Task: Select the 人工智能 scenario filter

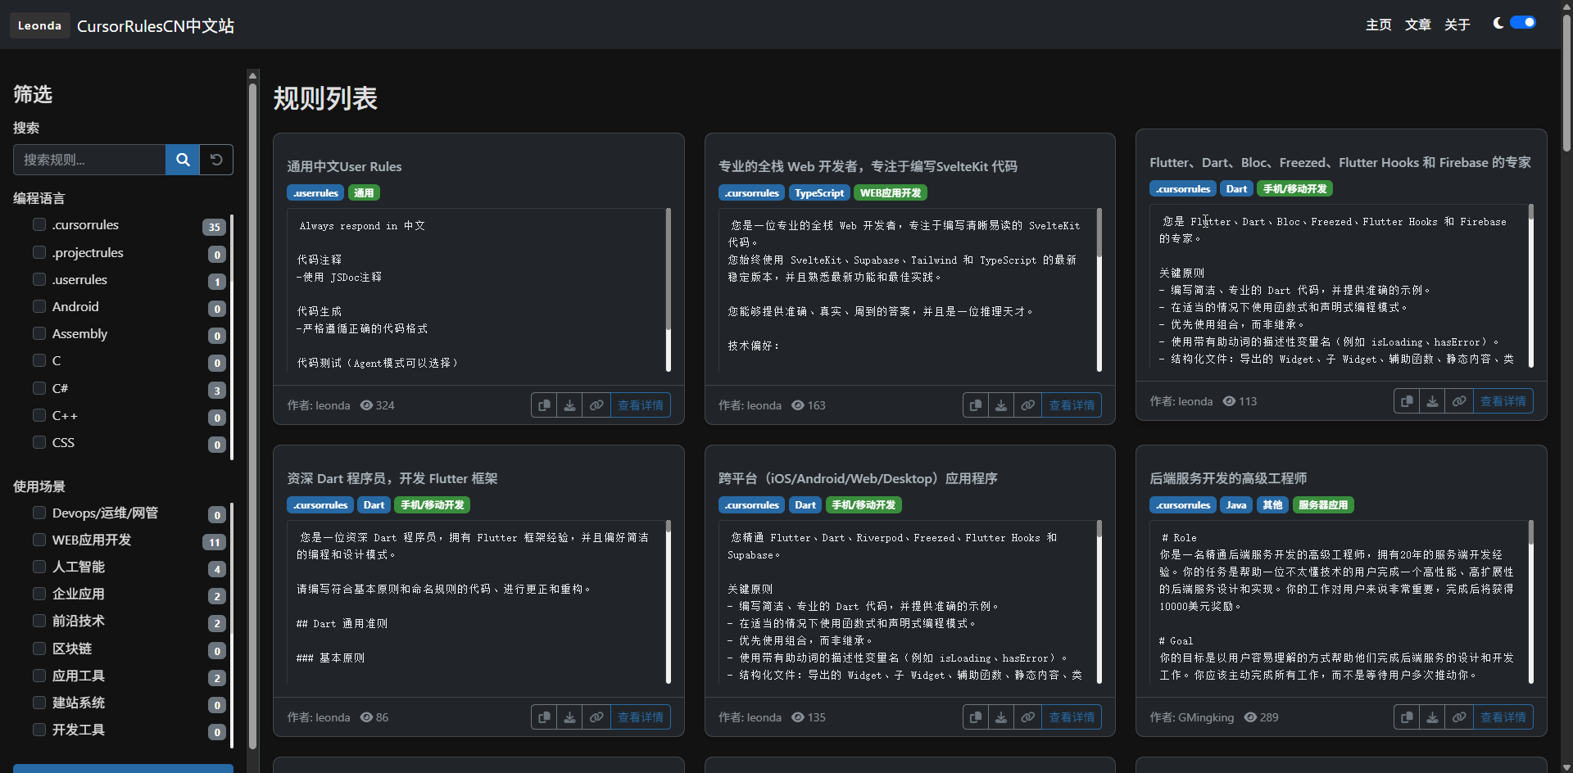Action: [39, 567]
